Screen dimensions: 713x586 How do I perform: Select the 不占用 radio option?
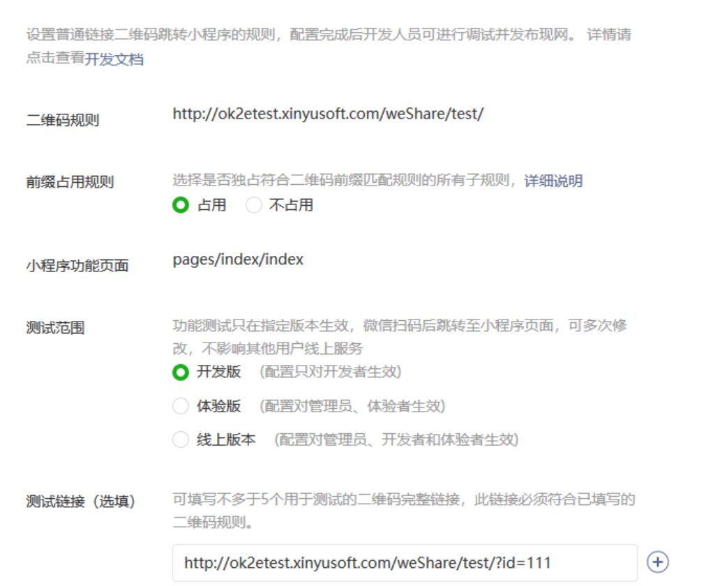pyautogui.click(x=254, y=205)
